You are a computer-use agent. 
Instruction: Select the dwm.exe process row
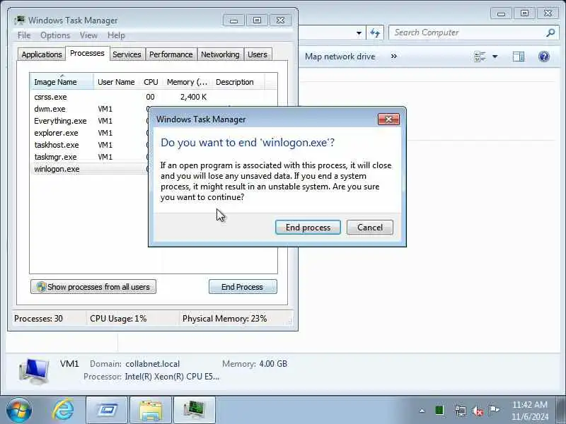(x=90, y=109)
